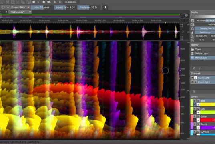215x144 pixels.
Task: Mute the Guitar layer
Action: [x=195, y=116]
